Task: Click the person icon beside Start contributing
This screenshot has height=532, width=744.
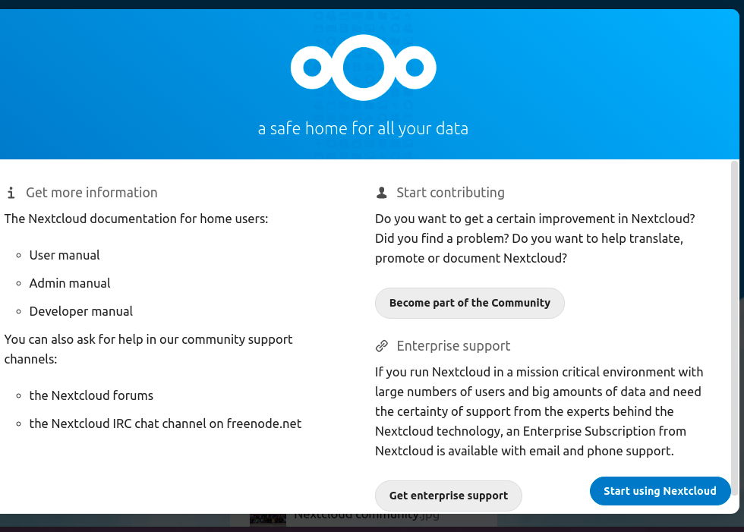Action: click(x=381, y=193)
